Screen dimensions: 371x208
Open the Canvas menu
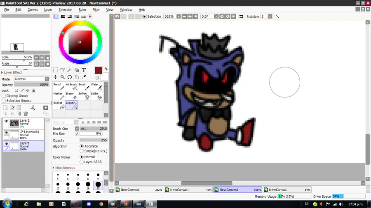point(33,10)
